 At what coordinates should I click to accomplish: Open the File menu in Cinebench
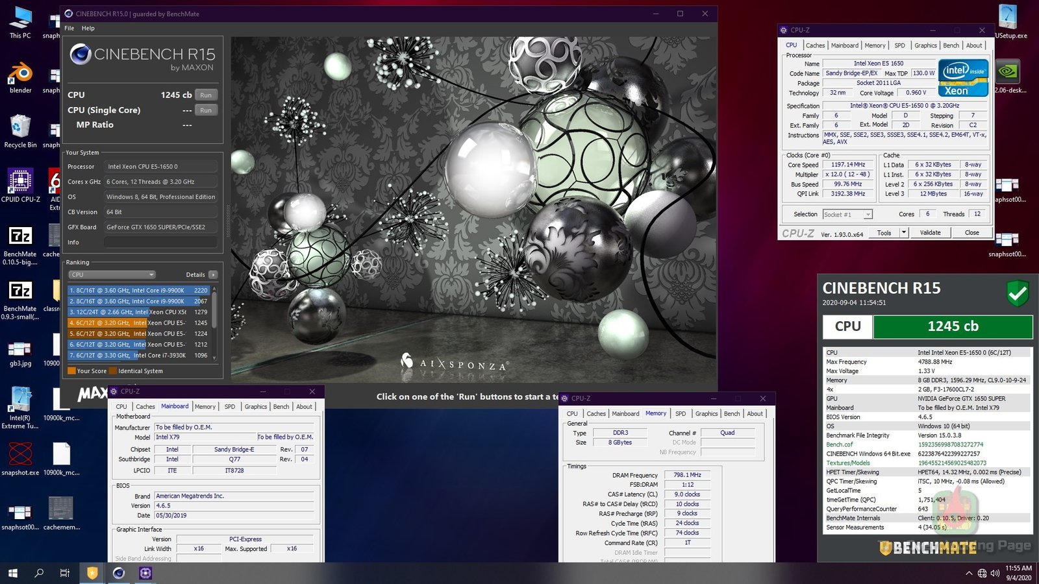click(69, 29)
